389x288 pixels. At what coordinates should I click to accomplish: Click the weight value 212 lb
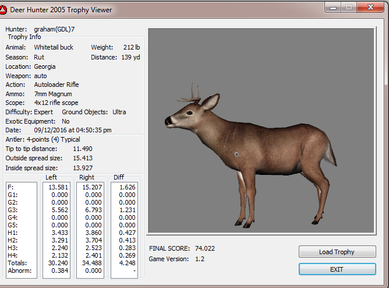click(x=132, y=47)
